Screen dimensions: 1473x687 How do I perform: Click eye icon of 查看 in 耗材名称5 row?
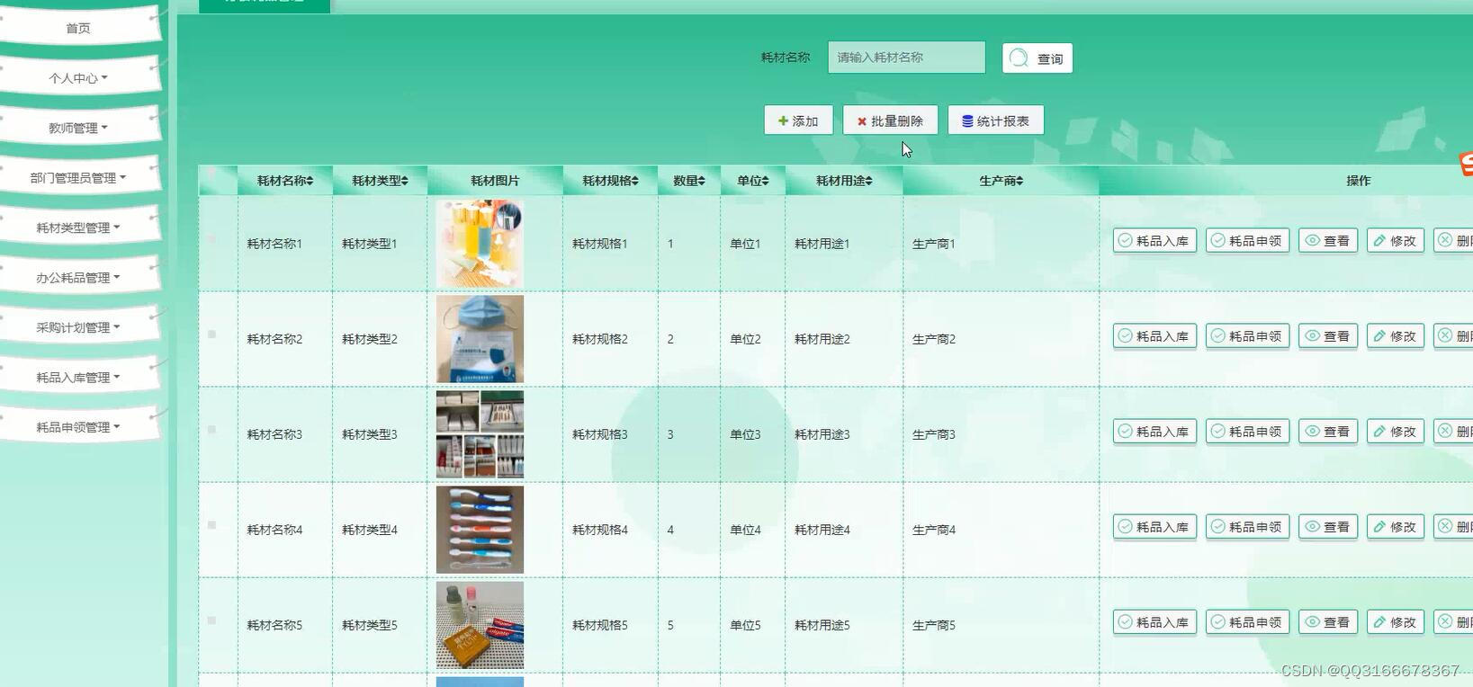pyautogui.click(x=1313, y=621)
